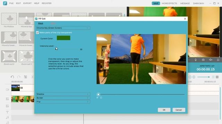Expand the Border section

tap(63, 98)
